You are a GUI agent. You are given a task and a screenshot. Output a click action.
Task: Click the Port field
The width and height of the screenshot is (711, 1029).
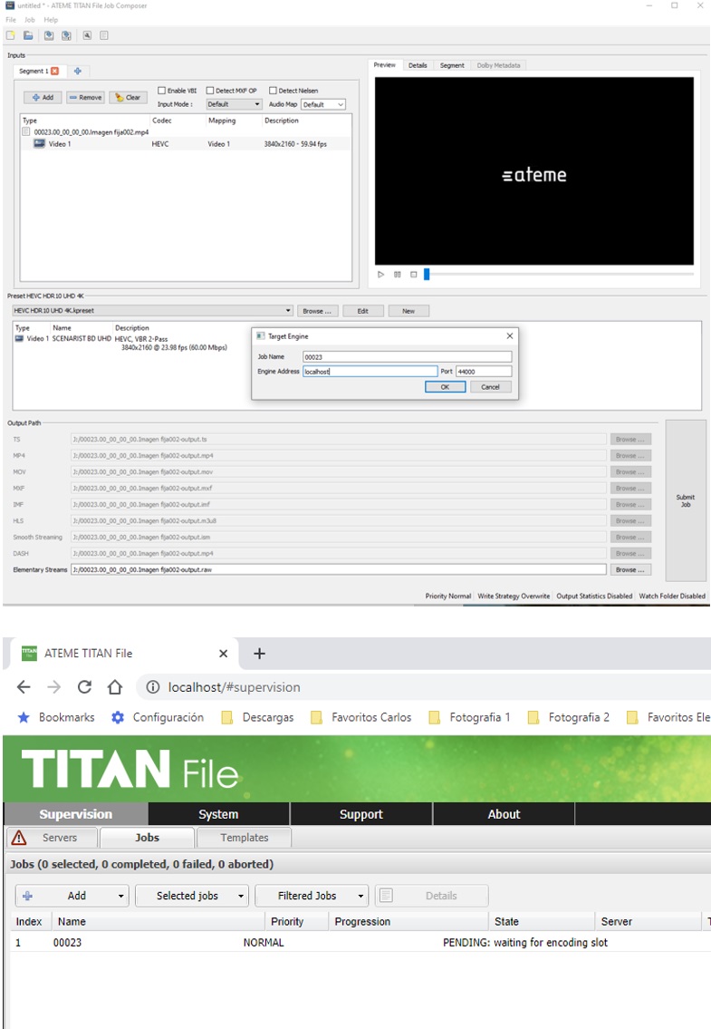(484, 372)
